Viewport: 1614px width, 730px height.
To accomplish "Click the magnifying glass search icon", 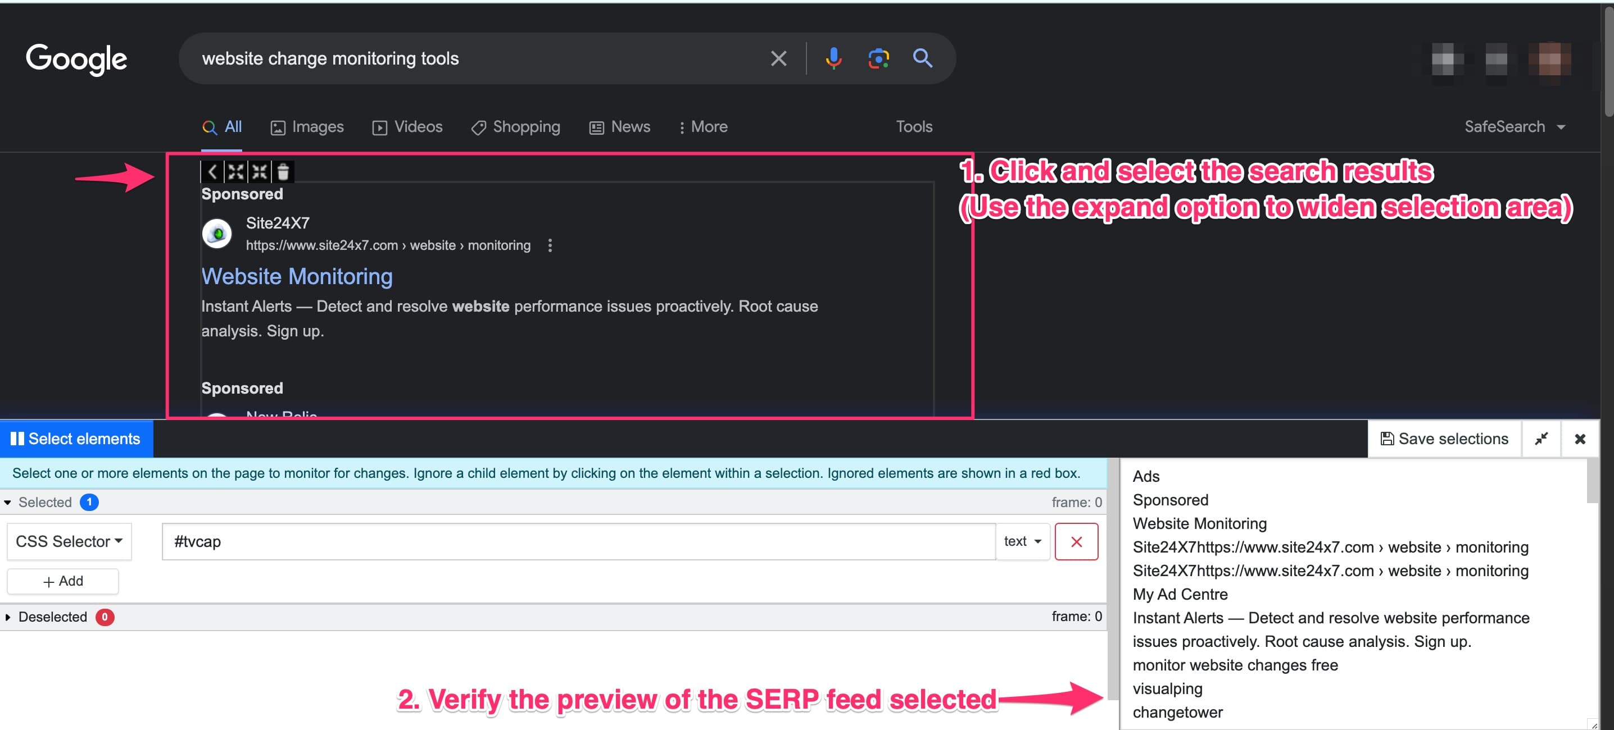I will [922, 58].
